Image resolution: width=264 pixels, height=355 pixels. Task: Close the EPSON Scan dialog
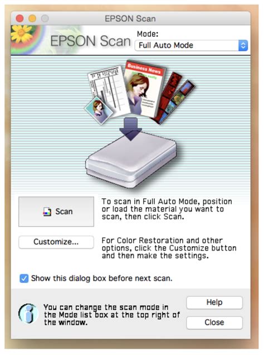[x=214, y=323]
